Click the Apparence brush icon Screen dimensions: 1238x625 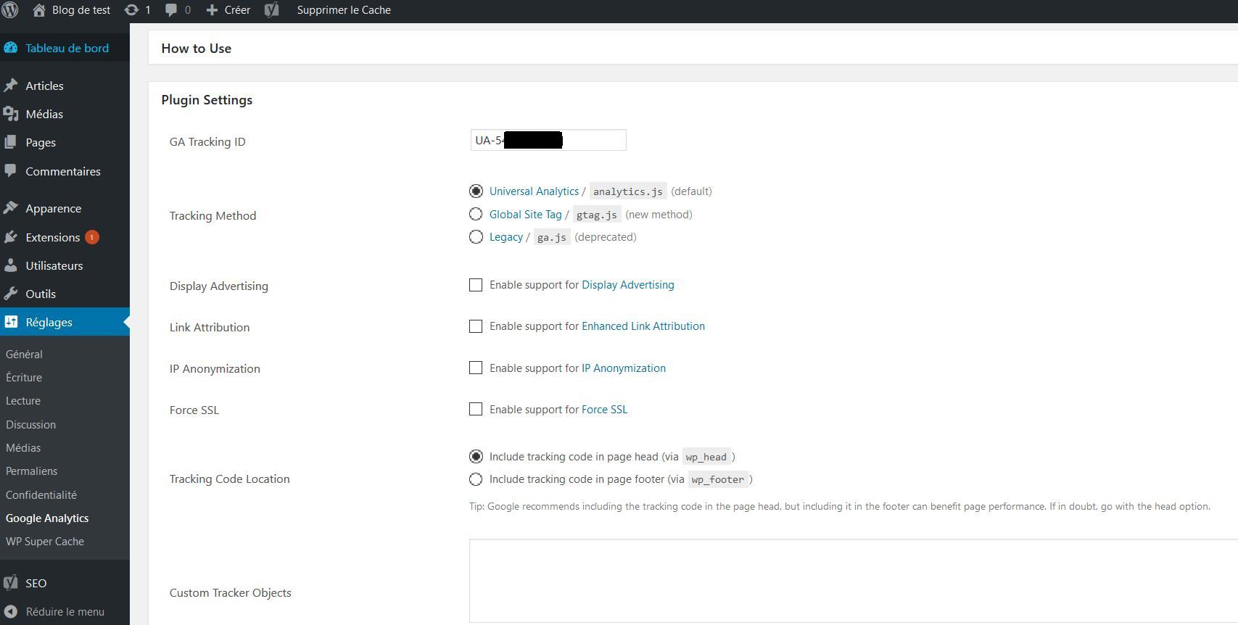(x=11, y=208)
